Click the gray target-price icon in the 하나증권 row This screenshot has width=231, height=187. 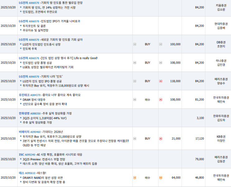tap(160, 63)
